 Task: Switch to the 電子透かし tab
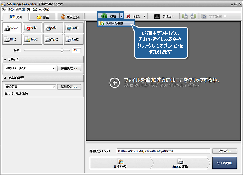(x=70, y=17)
